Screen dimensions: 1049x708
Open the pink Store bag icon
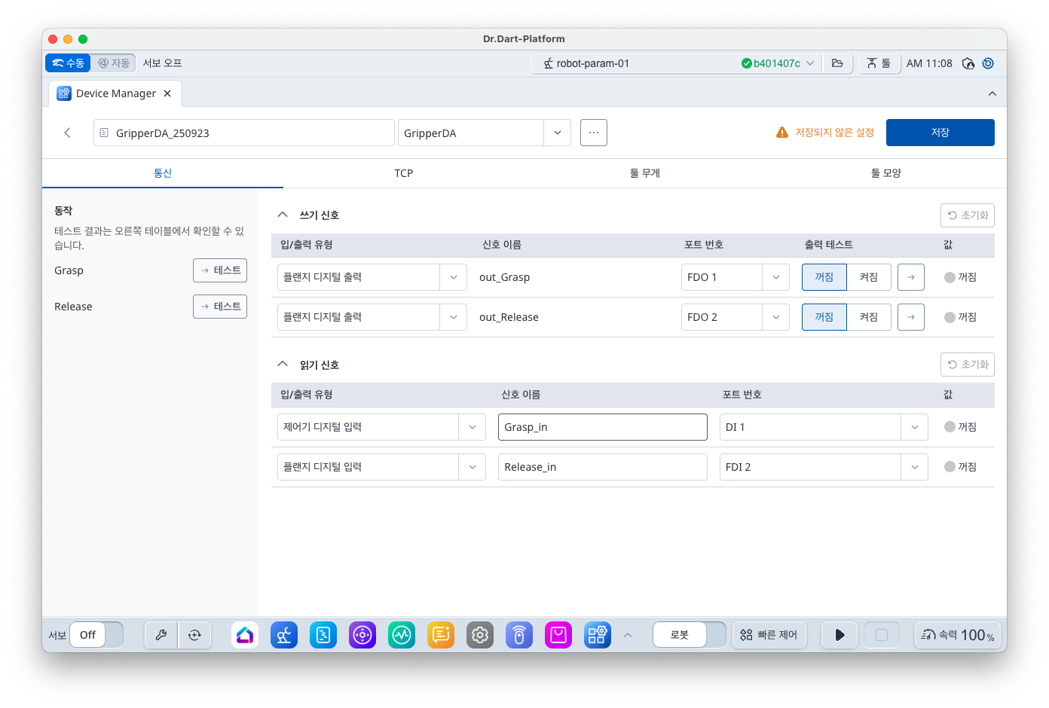point(558,635)
